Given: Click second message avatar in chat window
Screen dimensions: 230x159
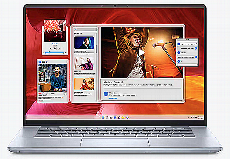Looking at the screenshot, I should (195, 48).
